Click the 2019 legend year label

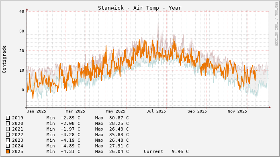[18, 118]
